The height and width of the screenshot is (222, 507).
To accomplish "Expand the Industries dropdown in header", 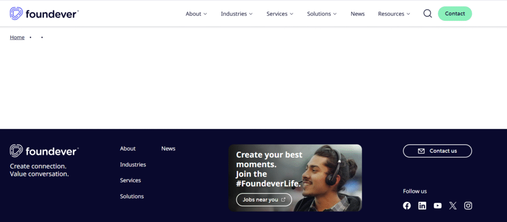I will click(x=237, y=14).
